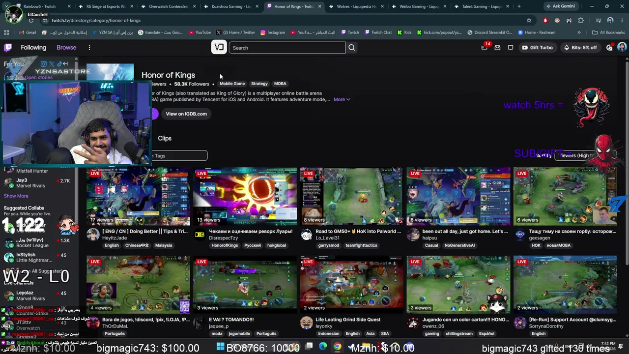629x354 pixels.
Task: Open Windows Start menu on taskbar
Action: 220,347
